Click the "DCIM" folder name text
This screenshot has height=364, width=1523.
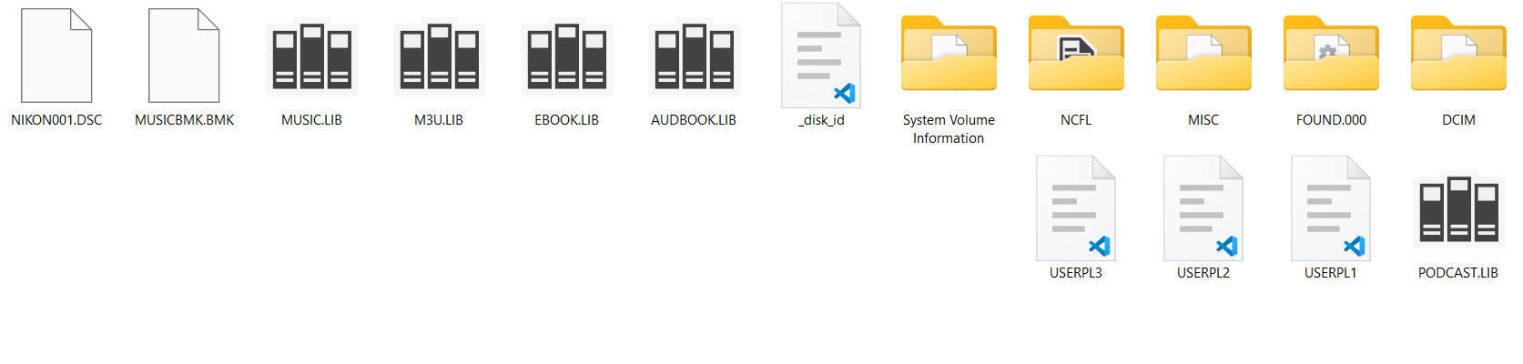coord(1458,120)
